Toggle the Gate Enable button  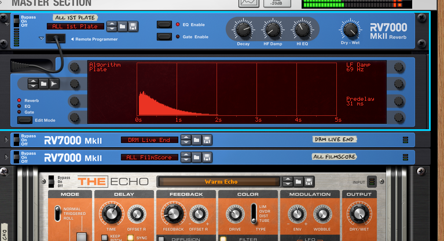pyautogui.click(x=164, y=37)
